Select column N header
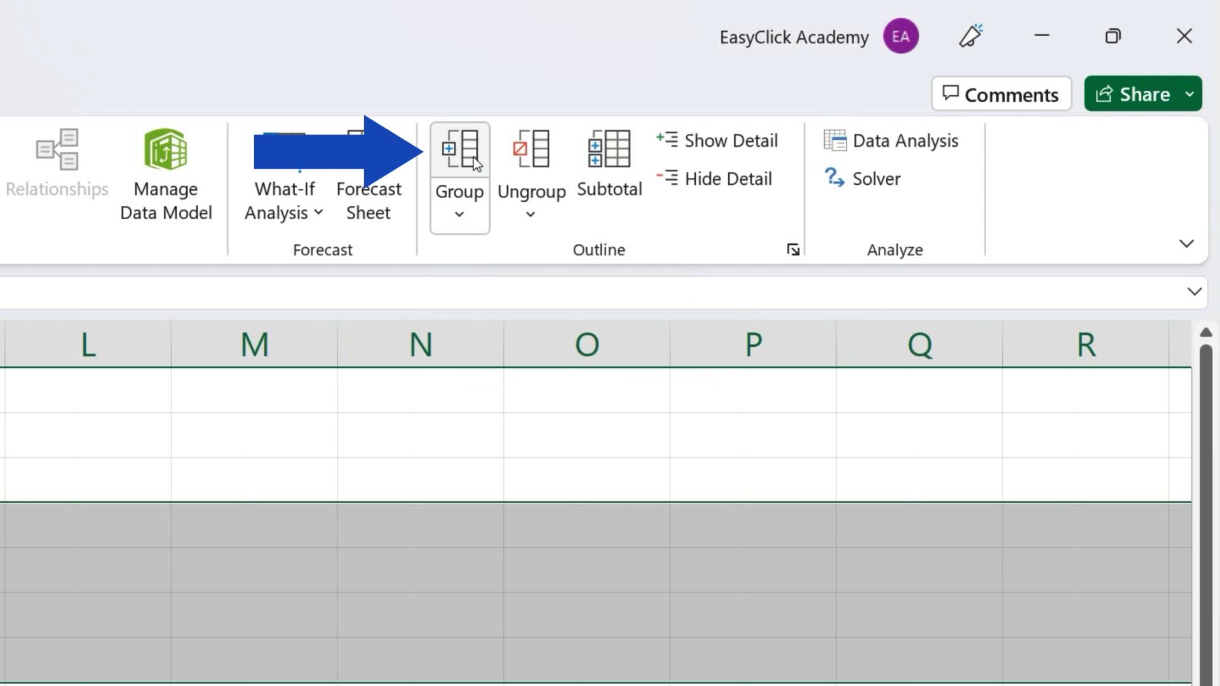The height and width of the screenshot is (686, 1220). pos(420,344)
